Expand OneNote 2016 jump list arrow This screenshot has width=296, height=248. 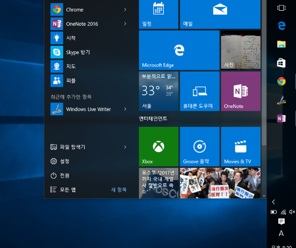pos(125,24)
